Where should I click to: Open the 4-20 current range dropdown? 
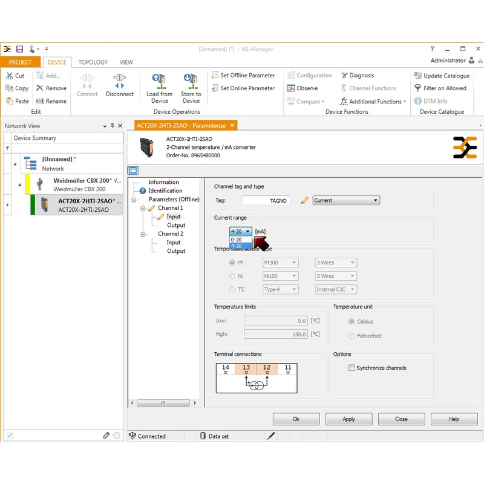tap(241, 231)
